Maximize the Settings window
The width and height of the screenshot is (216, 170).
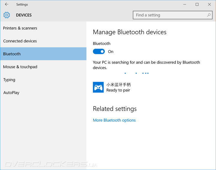197,4
